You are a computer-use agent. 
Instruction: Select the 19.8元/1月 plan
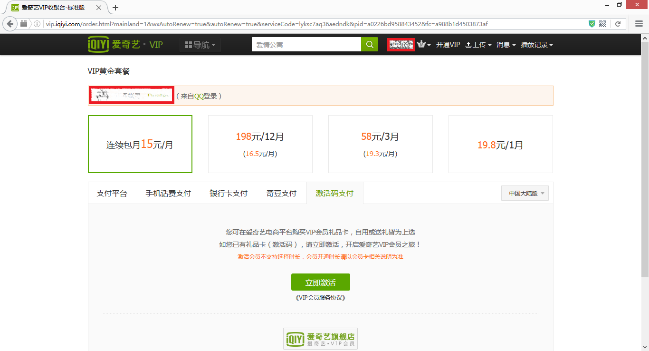pyautogui.click(x=501, y=144)
